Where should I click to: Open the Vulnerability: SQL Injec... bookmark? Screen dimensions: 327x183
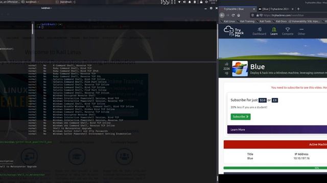pos(304,21)
